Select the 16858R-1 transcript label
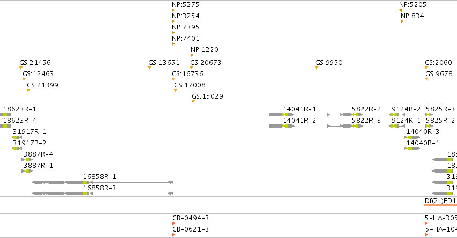Screen dimensions: 457x238 (100, 177)
